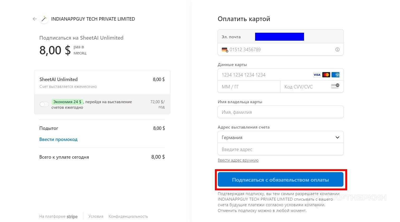Viewport: 400px width, 222px height.
Task: Open the Условия footer link
Action: (x=96, y=216)
